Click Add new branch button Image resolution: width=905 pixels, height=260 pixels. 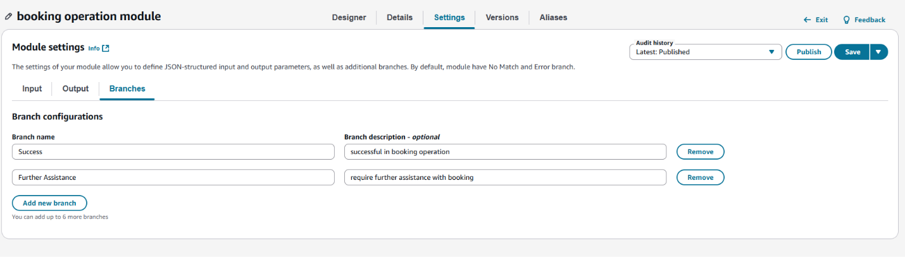[x=49, y=203]
